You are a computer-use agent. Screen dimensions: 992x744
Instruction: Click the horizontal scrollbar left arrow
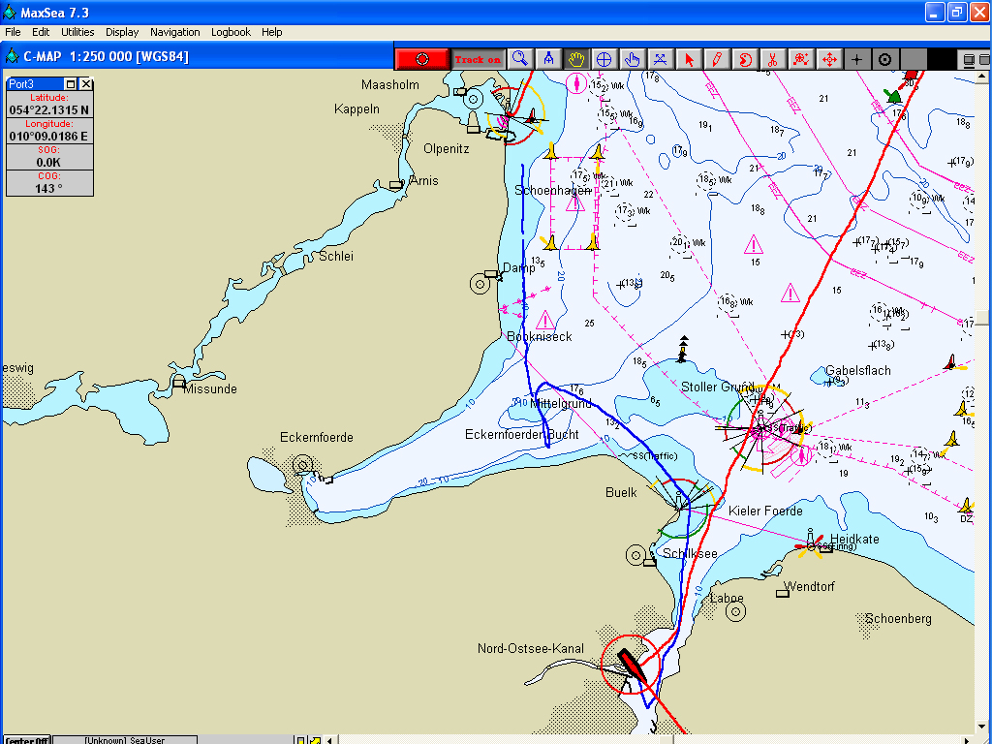click(329, 740)
